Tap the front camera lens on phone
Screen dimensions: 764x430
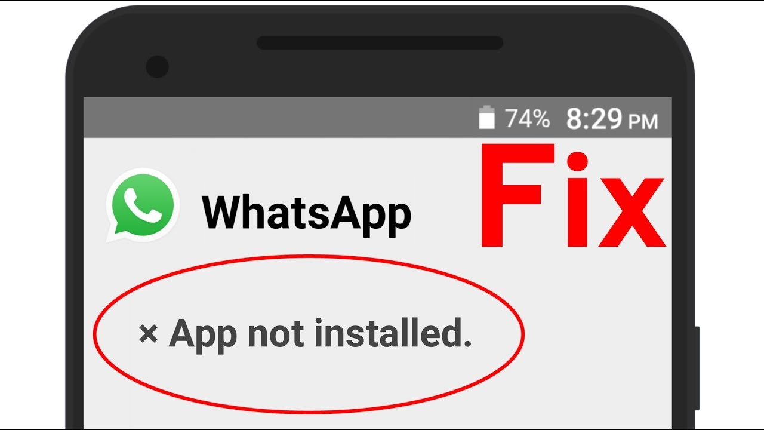(157, 66)
